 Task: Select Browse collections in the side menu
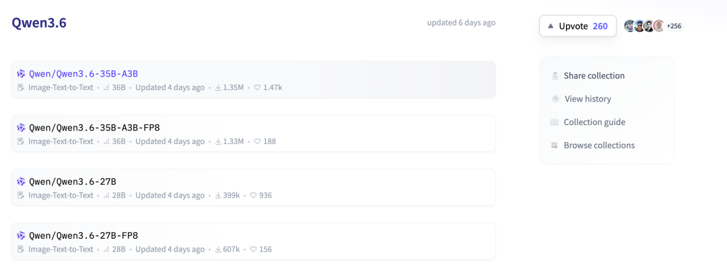(598, 145)
